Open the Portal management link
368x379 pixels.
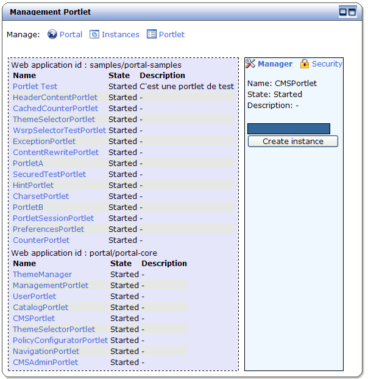click(71, 35)
